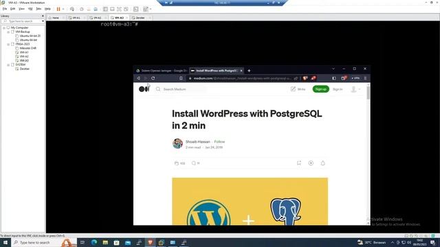The image size is (440, 247).
Task: Click the Library search field
Action: coord(21,21)
